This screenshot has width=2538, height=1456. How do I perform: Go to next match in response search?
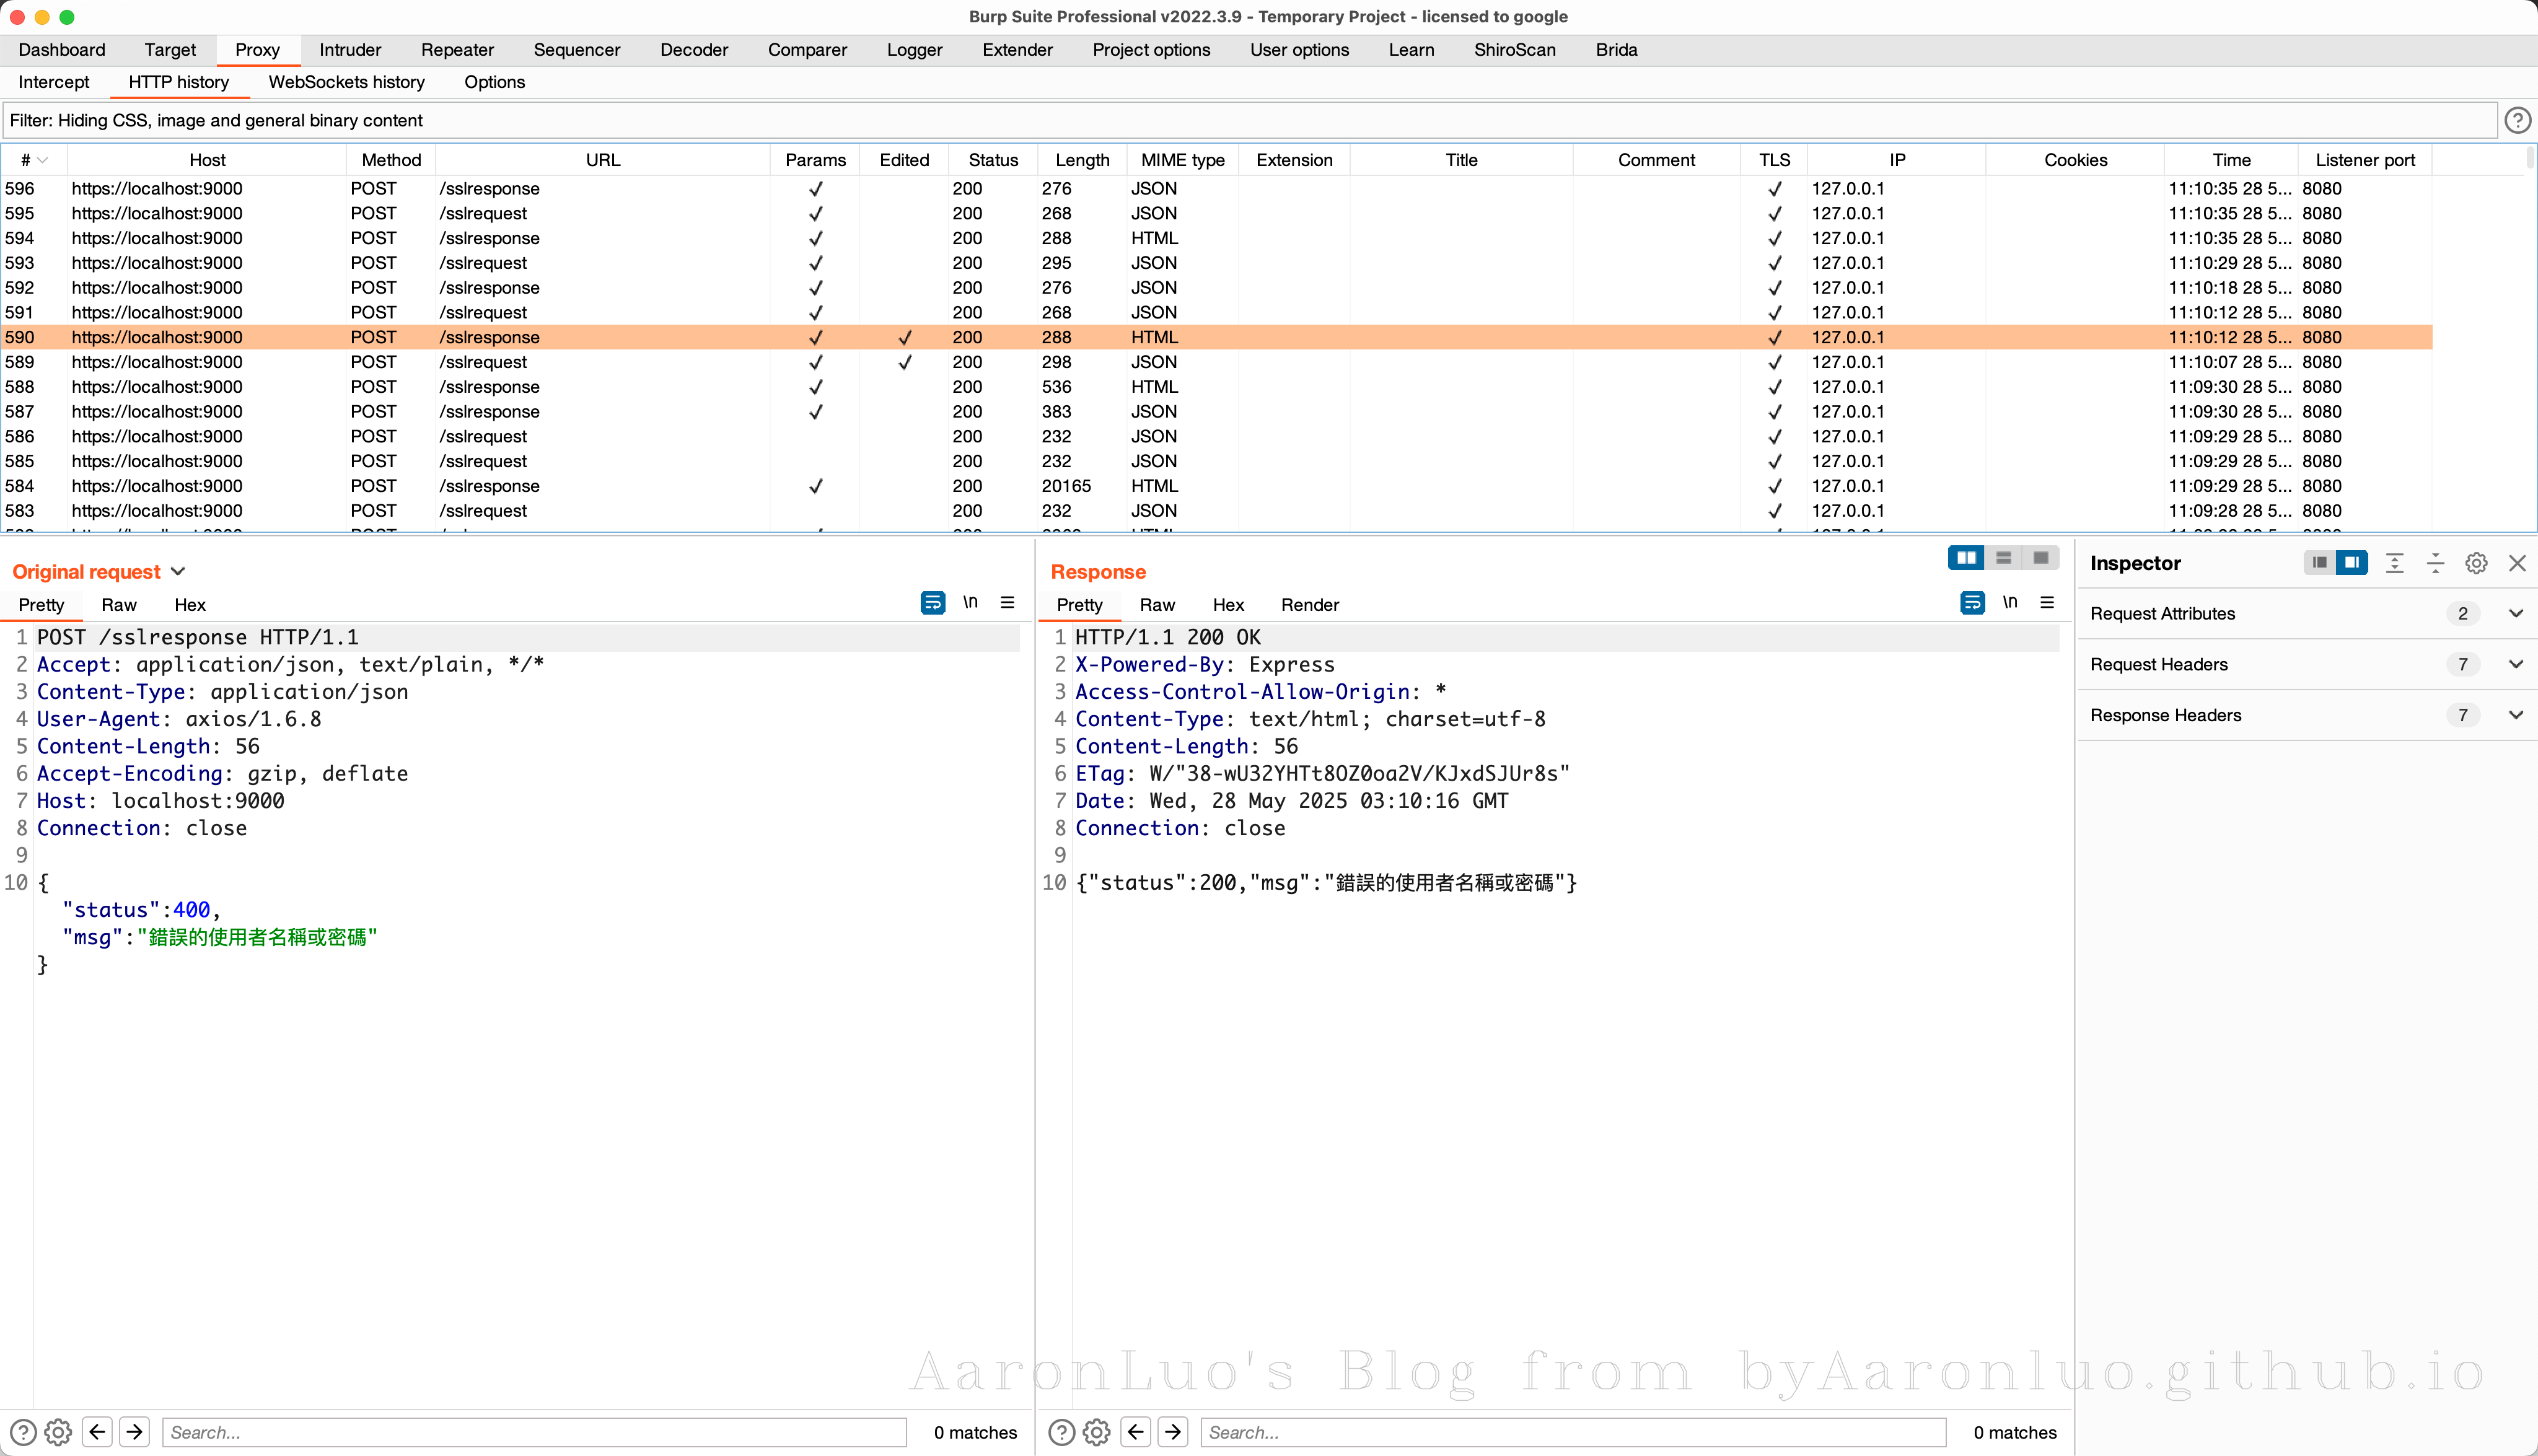tap(1173, 1432)
